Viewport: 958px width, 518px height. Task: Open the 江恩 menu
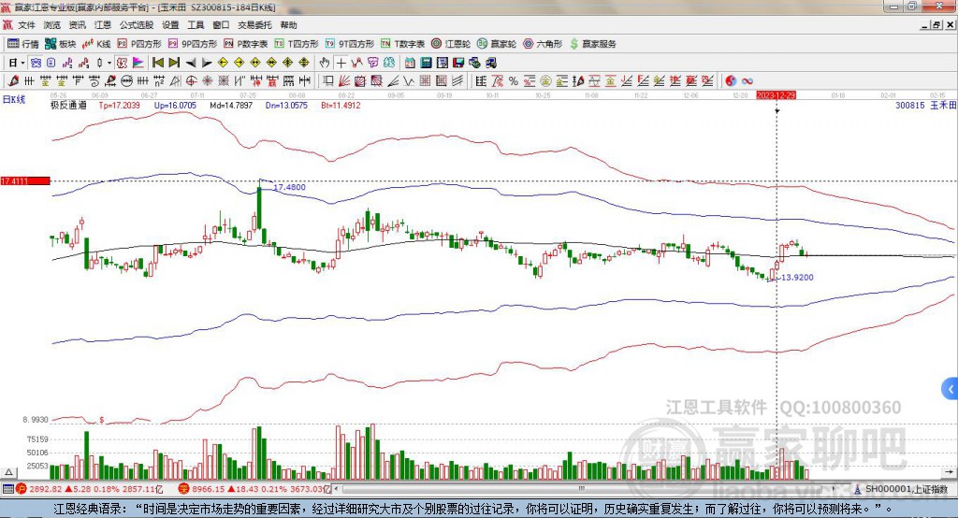(102, 25)
